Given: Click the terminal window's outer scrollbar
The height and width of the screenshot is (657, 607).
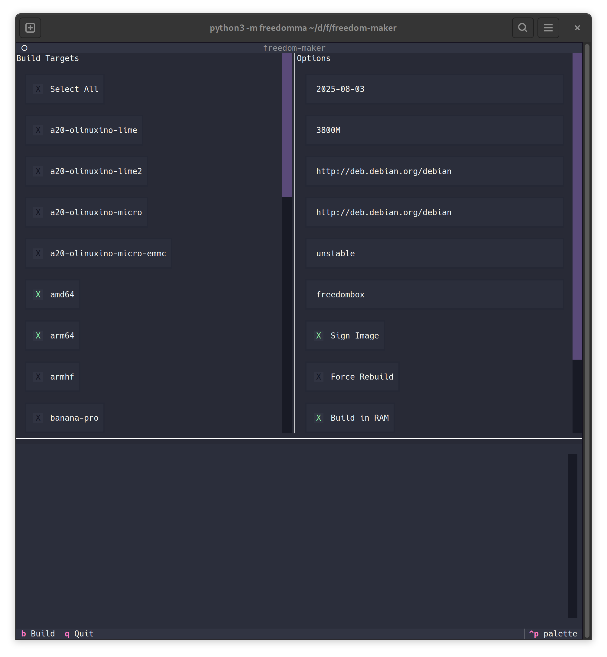Looking at the screenshot, I should pos(587,341).
